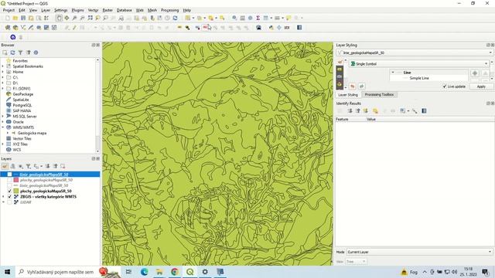This screenshot has height=278, width=495.
Task: Click the New Project icon
Action: tap(8, 19)
